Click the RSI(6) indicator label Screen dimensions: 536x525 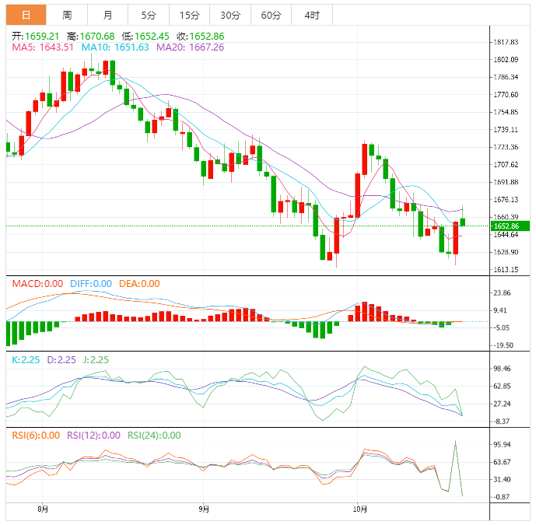[x=36, y=436]
